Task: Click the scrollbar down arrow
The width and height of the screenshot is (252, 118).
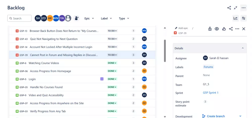Action: pos(165,117)
